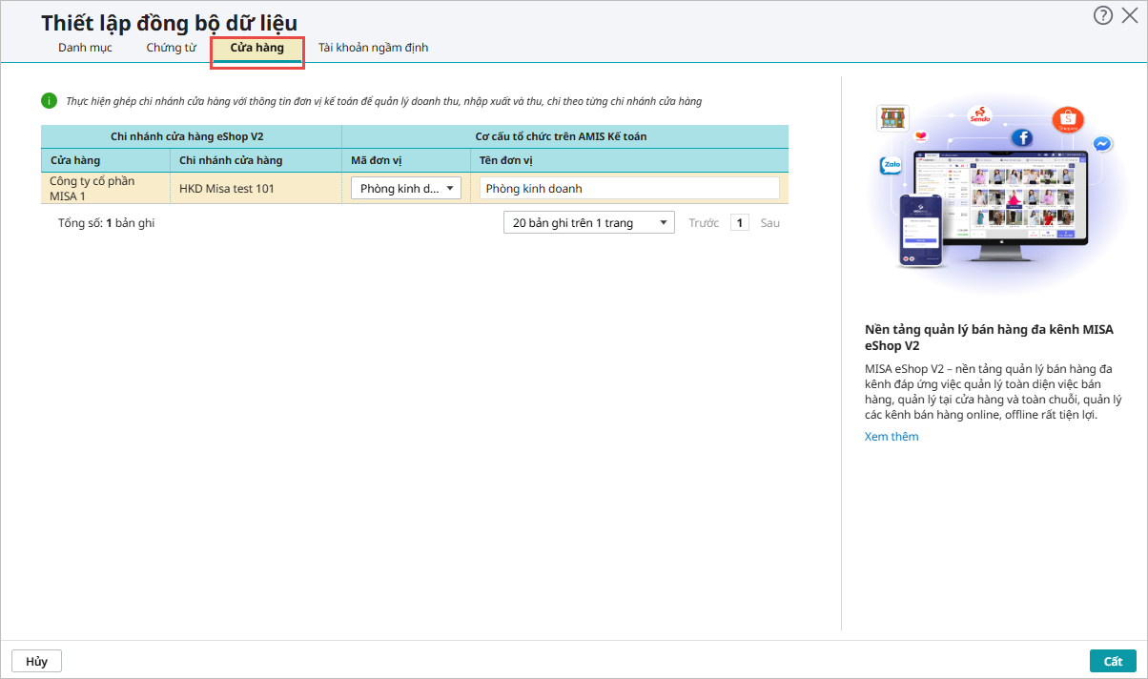Click the Zalo logo in the promo image

click(x=892, y=165)
